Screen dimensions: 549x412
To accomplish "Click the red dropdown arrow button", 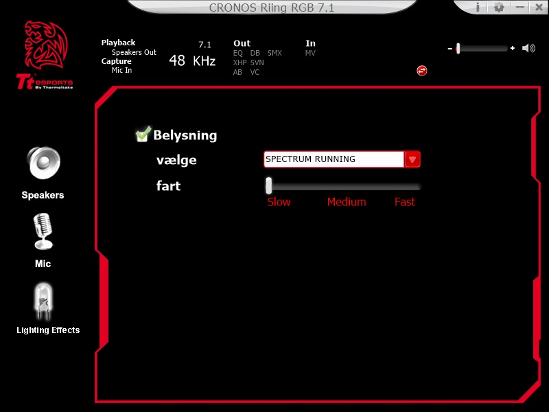I will click(412, 159).
